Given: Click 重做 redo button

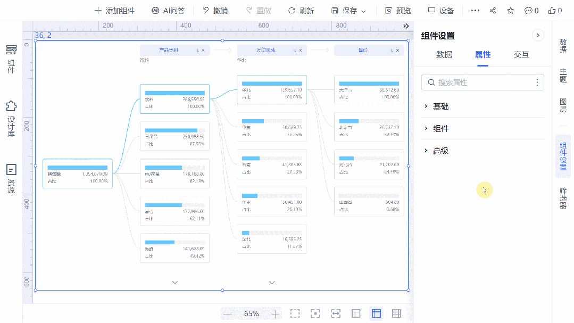Looking at the screenshot, I should tap(259, 11).
